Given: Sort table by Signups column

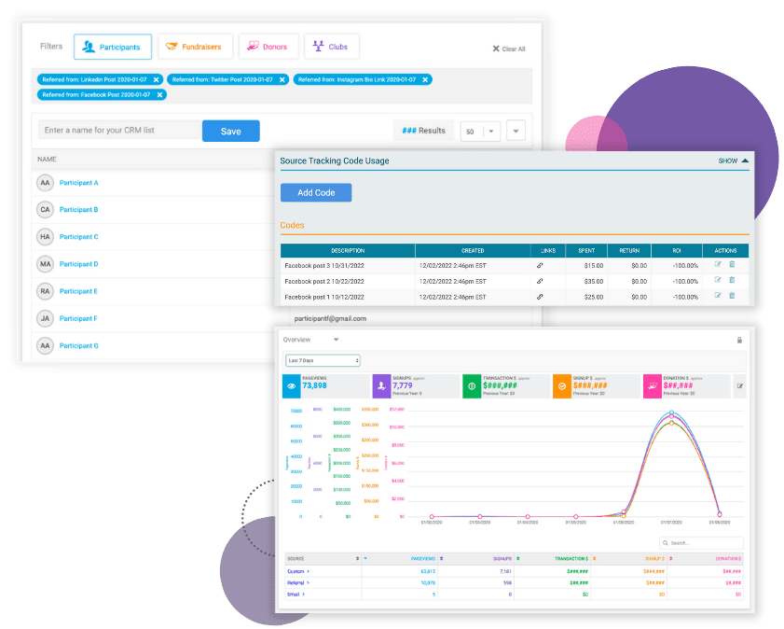Looking at the screenshot, I should 476,558.
